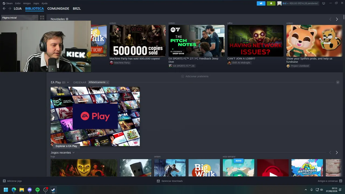
Task: Open the Amigos e conversas chat icon
Action: tap(341, 181)
